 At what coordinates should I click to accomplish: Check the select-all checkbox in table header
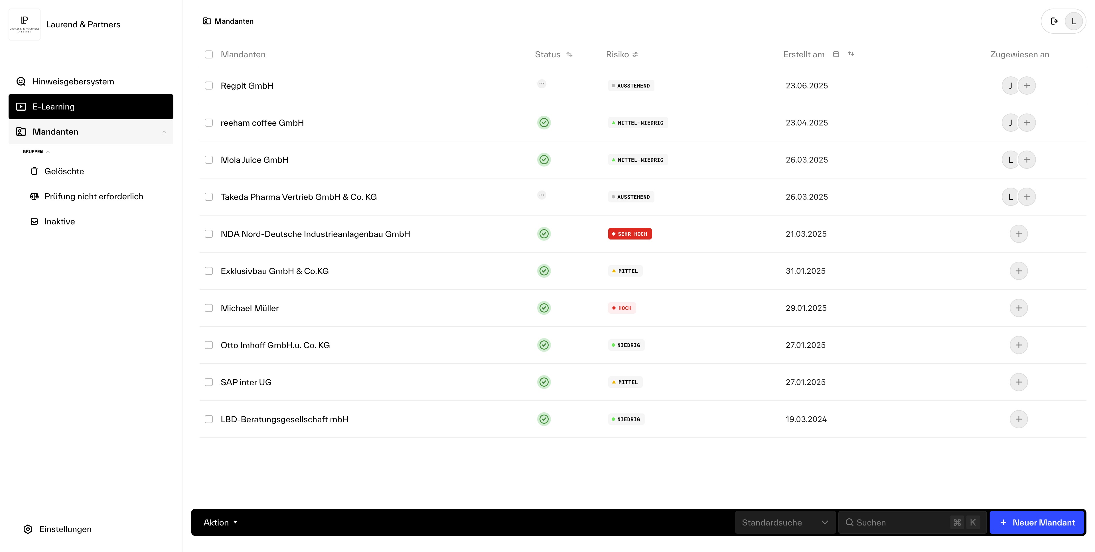pos(209,54)
